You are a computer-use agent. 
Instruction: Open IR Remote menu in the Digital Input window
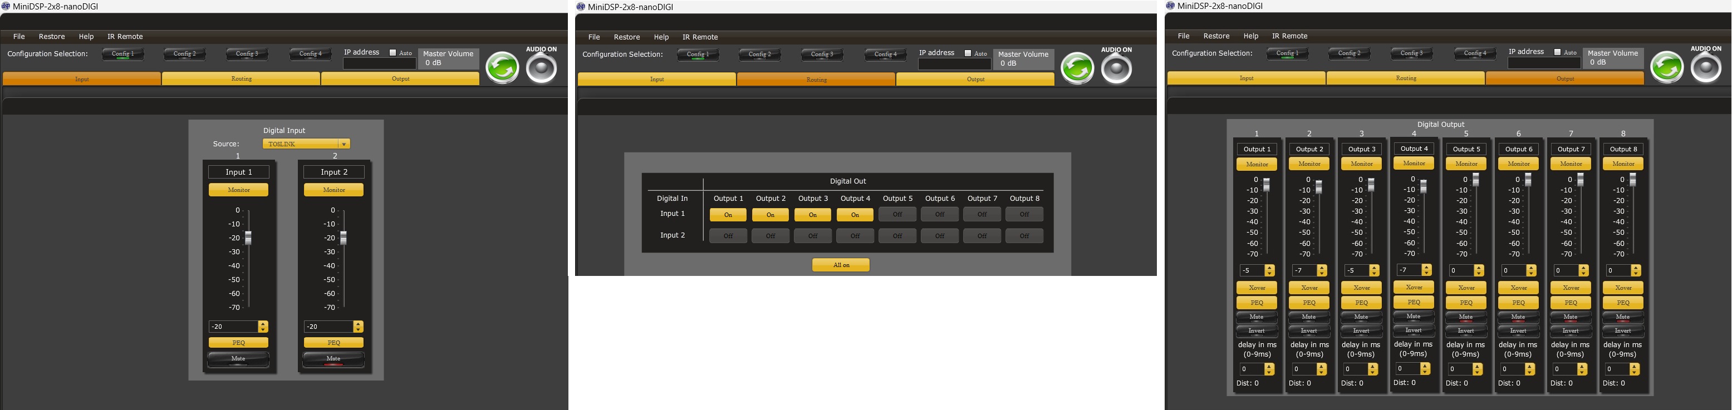point(125,36)
